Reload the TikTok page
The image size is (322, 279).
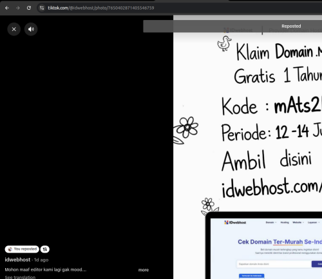click(x=29, y=8)
